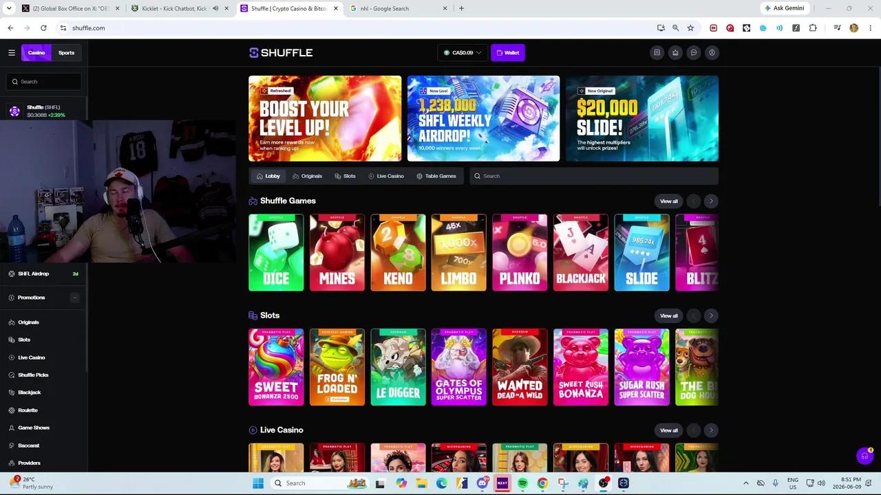Open Chrome tab search dropdown

[8, 8]
